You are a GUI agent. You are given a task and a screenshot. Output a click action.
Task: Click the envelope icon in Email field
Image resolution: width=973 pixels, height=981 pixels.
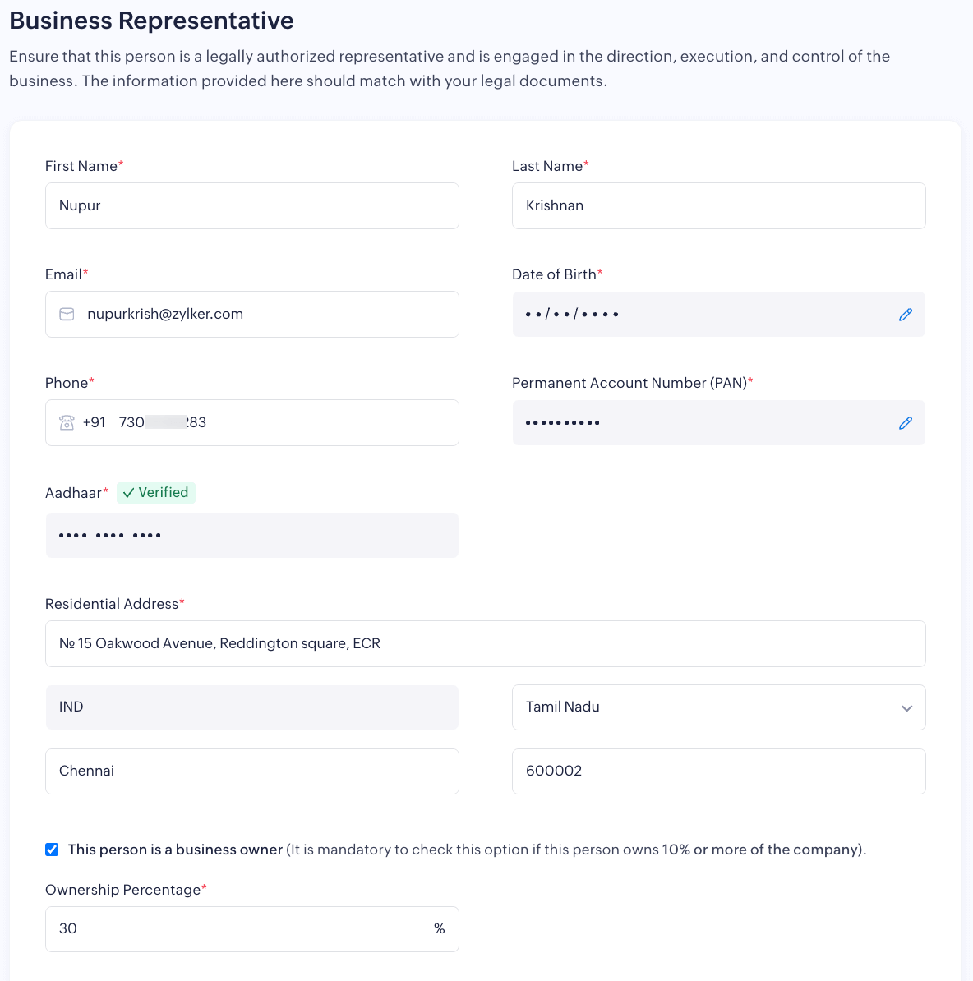pos(67,315)
